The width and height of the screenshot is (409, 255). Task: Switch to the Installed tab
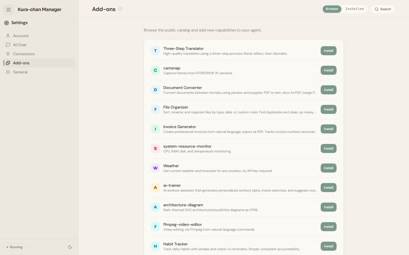tap(354, 9)
